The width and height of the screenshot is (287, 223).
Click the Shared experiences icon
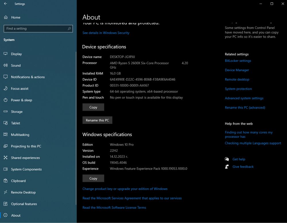(x=5, y=158)
